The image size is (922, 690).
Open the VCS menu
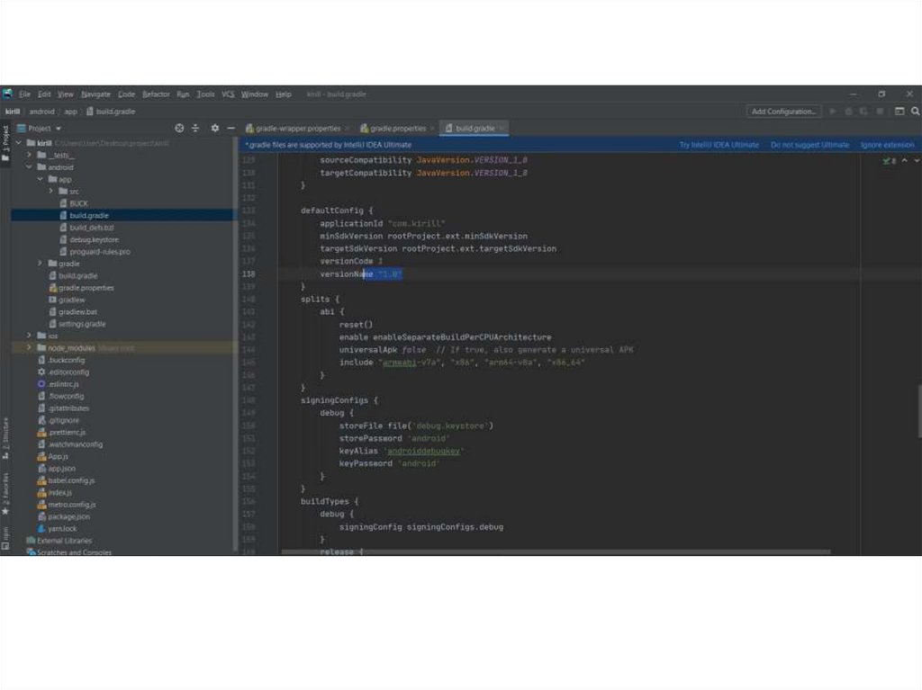228,94
